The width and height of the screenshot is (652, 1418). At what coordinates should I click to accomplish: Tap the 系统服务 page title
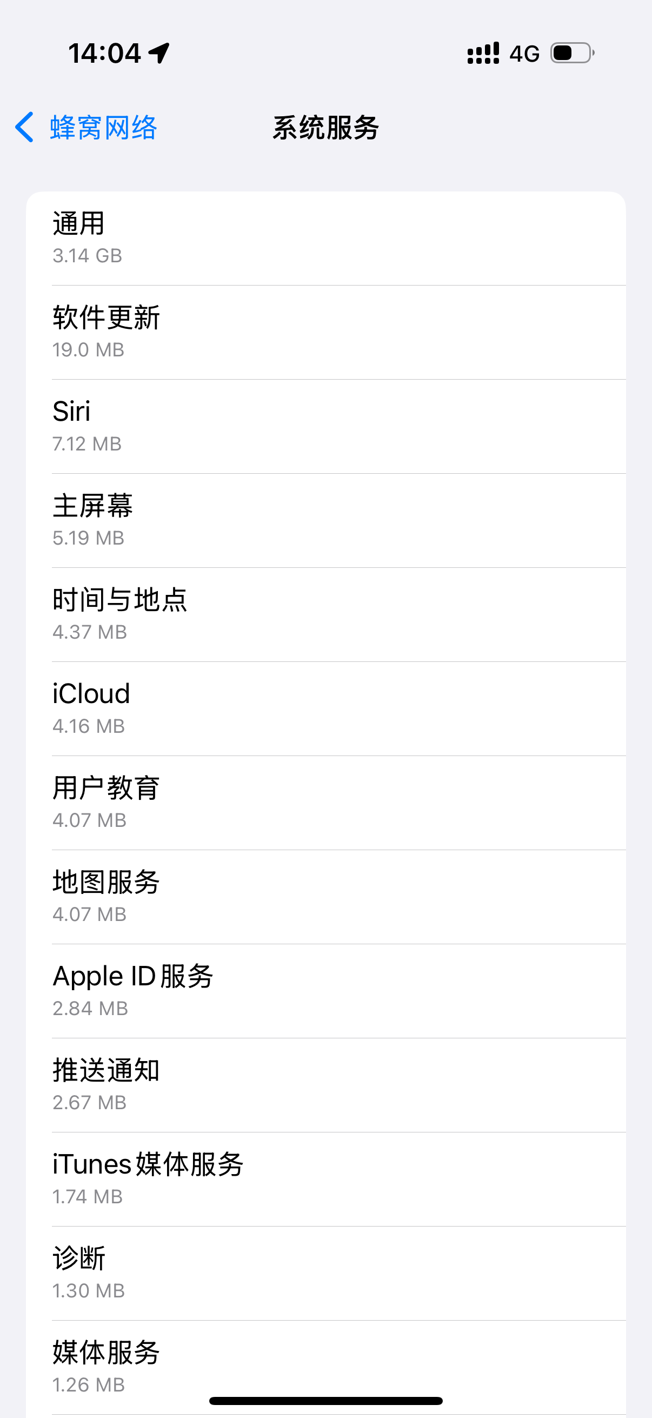(325, 128)
